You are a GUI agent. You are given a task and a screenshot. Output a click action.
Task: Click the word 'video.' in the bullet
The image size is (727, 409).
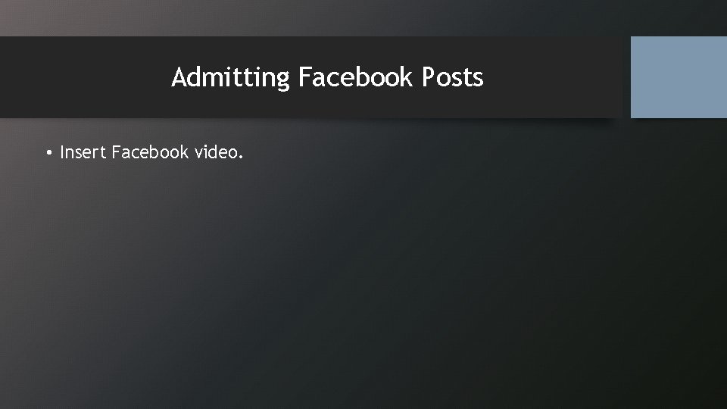pyautogui.click(x=218, y=152)
